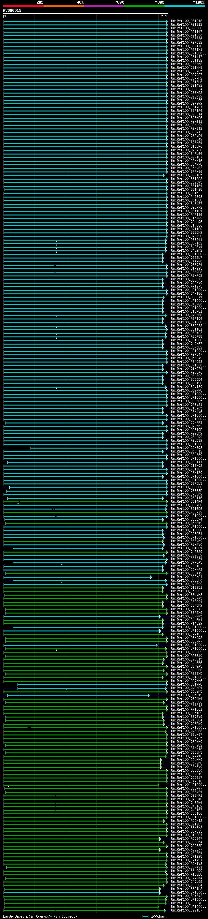
Task: Click the orange ~40% identity legend bar
Action: click(64, 6)
